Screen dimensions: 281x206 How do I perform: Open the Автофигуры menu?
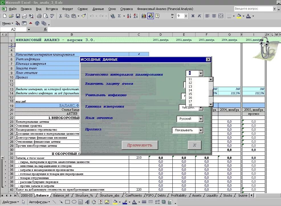click(x=39, y=202)
